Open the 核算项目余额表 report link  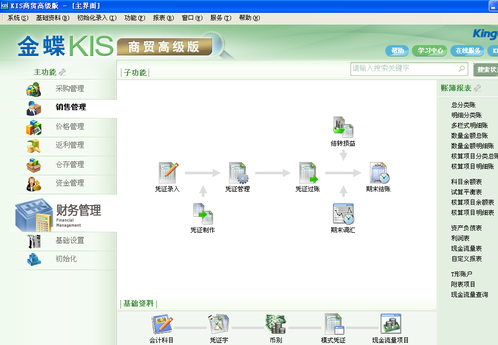click(472, 202)
